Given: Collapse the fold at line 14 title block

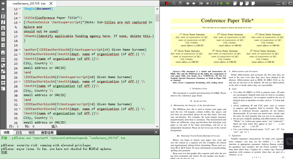Looking at the screenshot, I should point(20,18).
